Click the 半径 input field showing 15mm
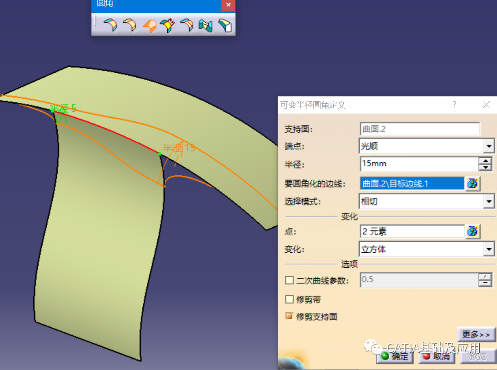The height and width of the screenshot is (370, 497). (420, 164)
